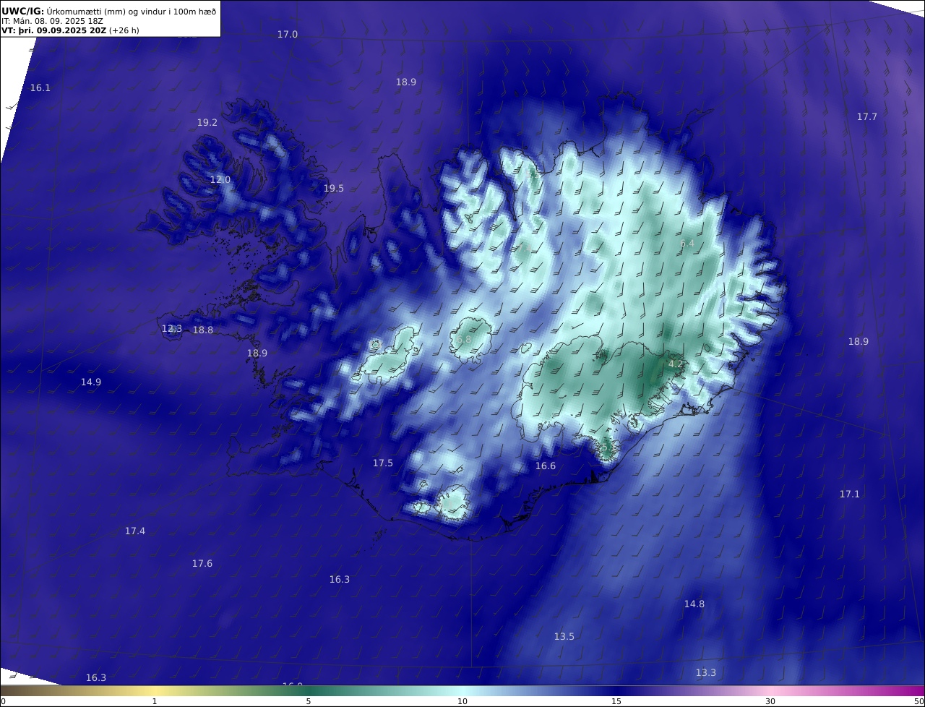Click the map value 16.6
Screen dimensions: 925x707
[x=546, y=466]
